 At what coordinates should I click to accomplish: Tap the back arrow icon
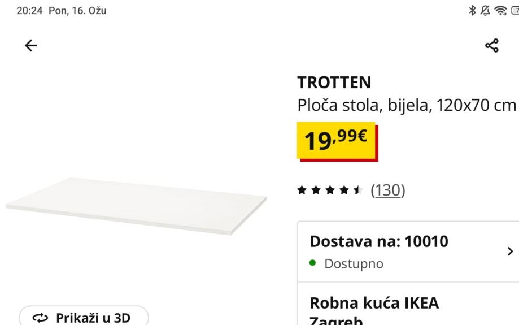coord(31,45)
